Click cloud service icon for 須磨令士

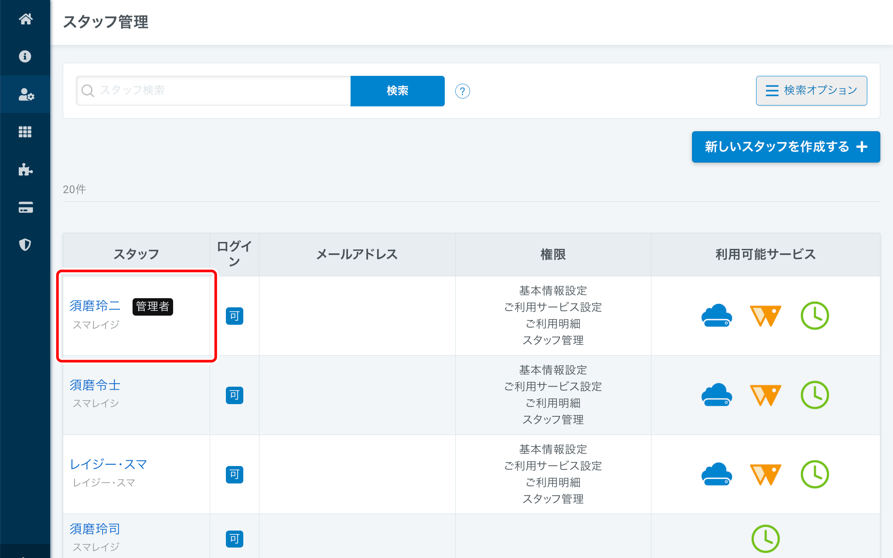[716, 395]
